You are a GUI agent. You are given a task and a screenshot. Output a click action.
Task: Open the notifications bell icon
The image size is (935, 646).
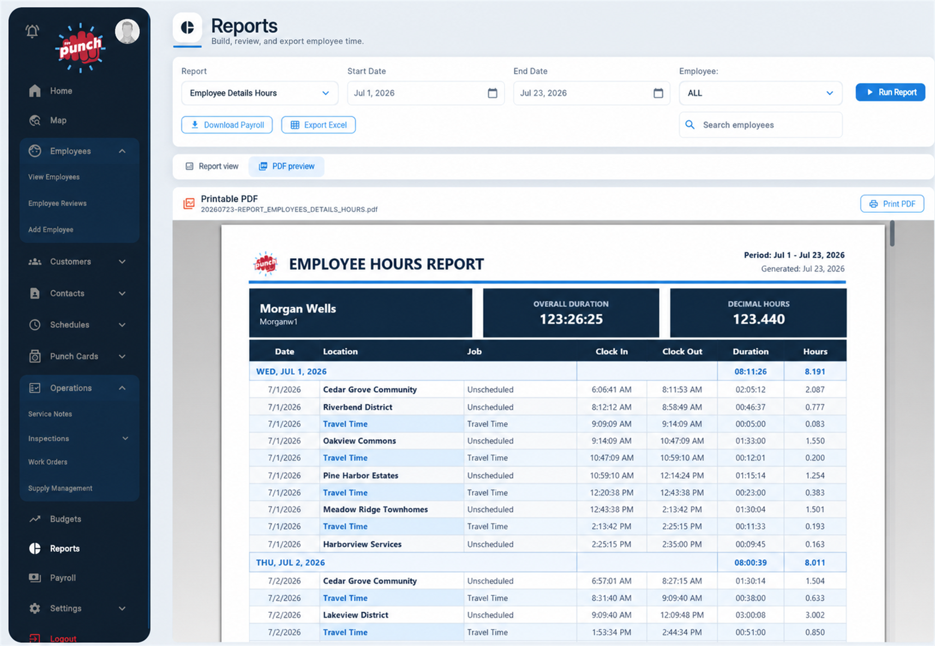(32, 32)
